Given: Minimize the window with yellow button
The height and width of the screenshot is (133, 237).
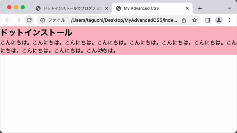Looking at the screenshot, I should 16,7.
